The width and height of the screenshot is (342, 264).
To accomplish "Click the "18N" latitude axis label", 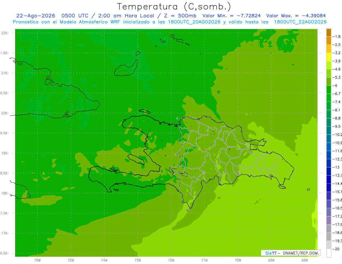I will pos(5,193).
